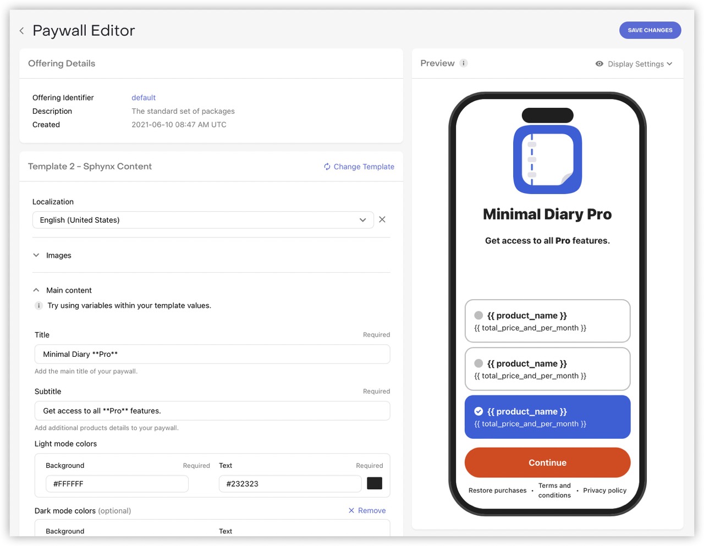Click the refresh icon beside Change Template
The width and height of the screenshot is (704, 546).
click(x=327, y=167)
